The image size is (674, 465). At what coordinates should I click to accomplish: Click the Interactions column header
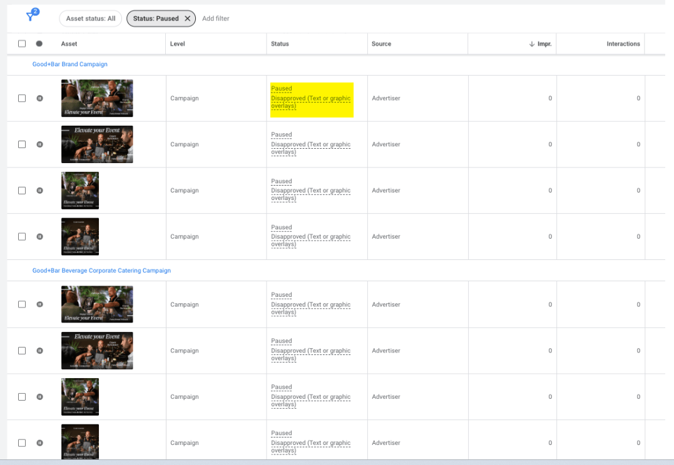pos(623,44)
